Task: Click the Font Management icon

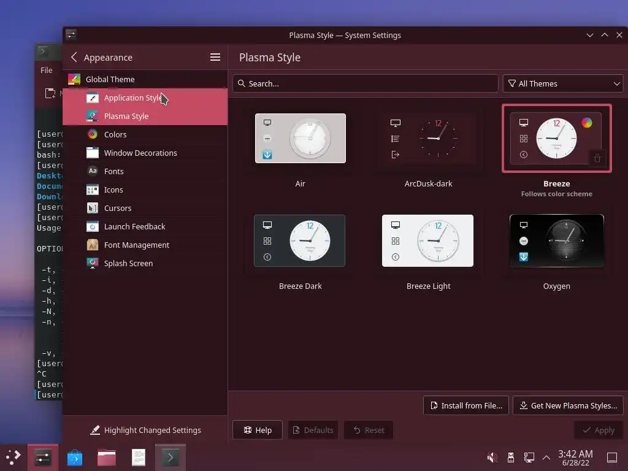Action: pyautogui.click(x=93, y=245)
